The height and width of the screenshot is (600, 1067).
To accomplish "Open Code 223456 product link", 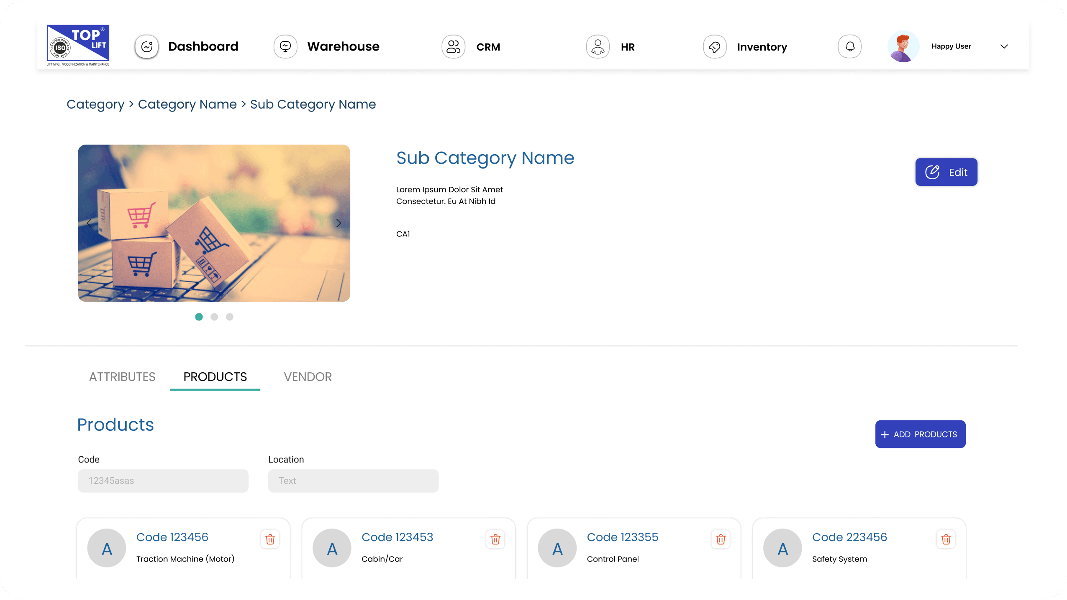I will (849, 537).
